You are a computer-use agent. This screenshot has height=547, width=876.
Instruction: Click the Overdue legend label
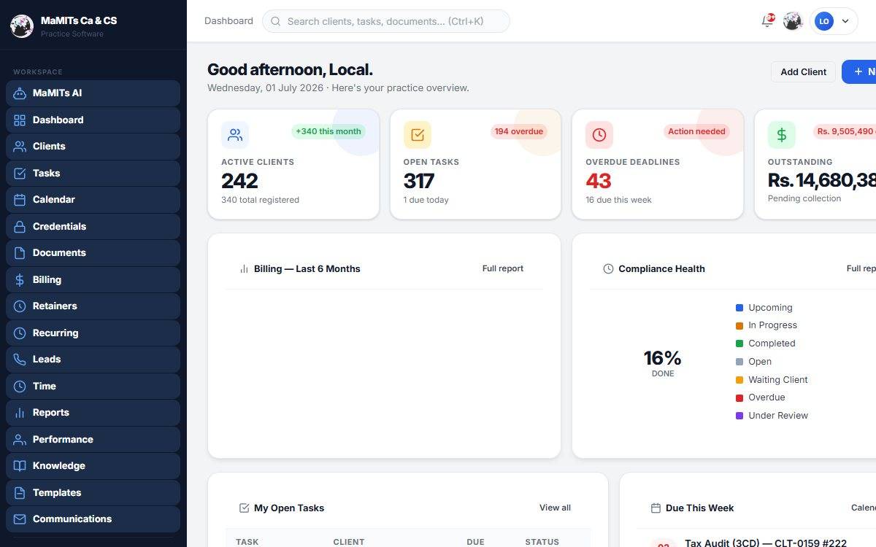click(x=766, y=397)
